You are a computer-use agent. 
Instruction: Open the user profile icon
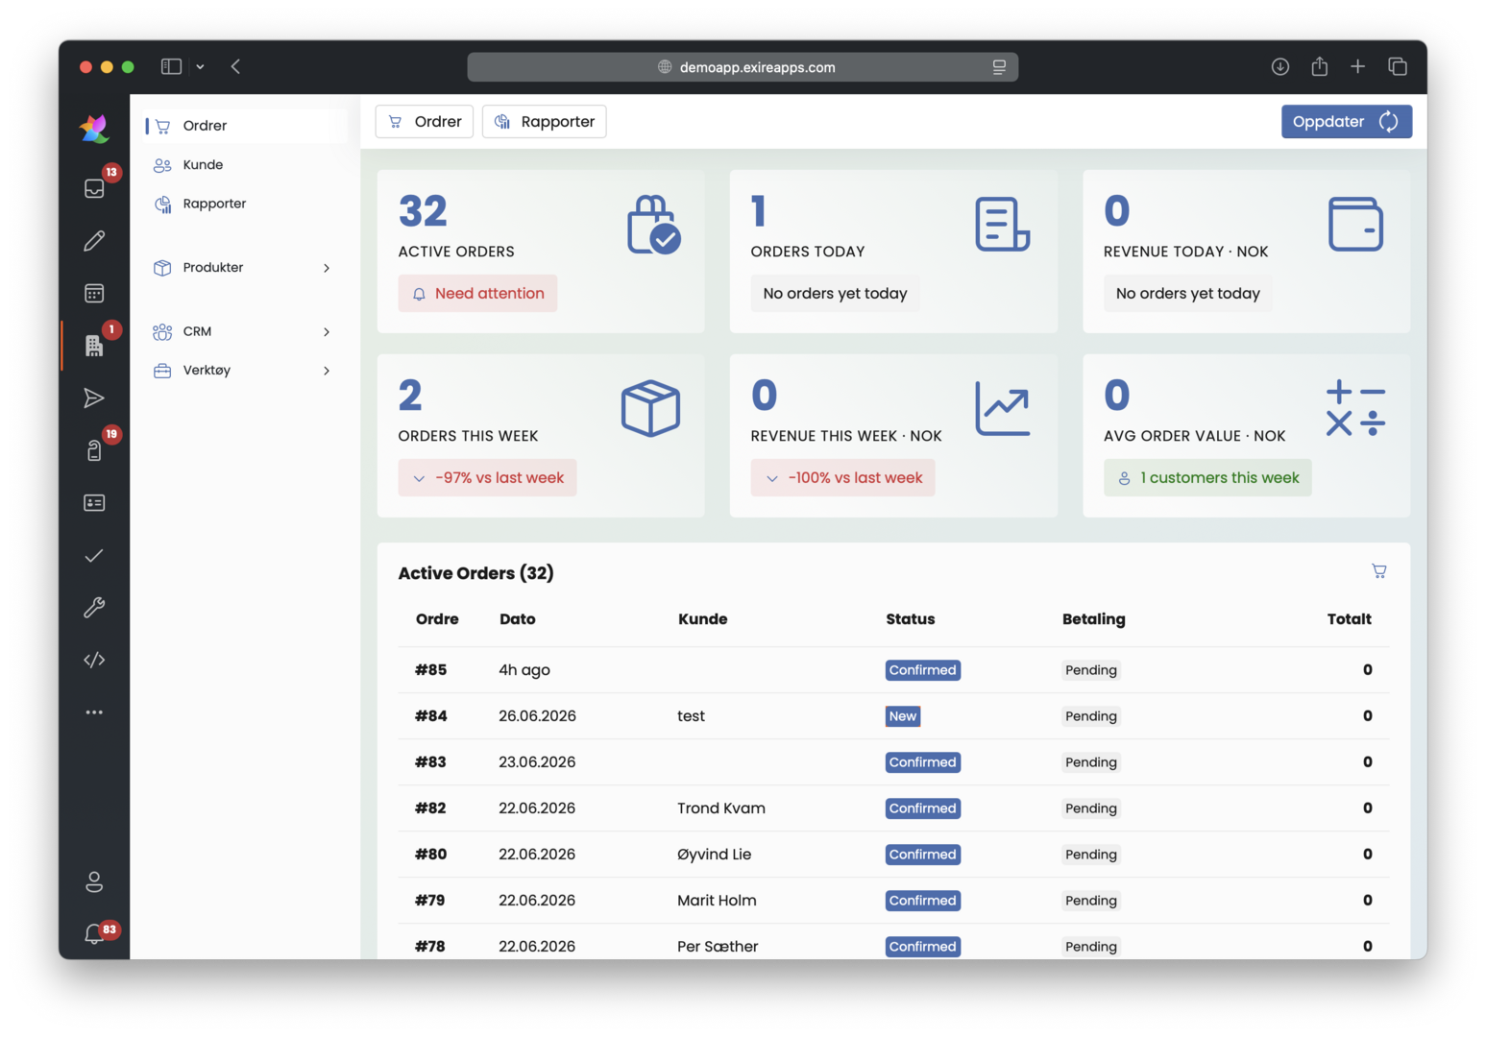point(94,881)
